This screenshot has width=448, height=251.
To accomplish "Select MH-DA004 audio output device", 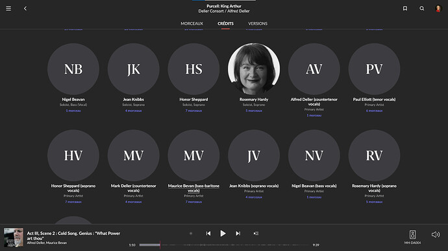I will coord(412,237).
